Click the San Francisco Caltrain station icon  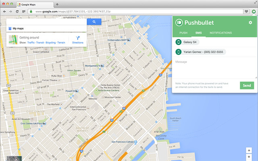(135, 142)
